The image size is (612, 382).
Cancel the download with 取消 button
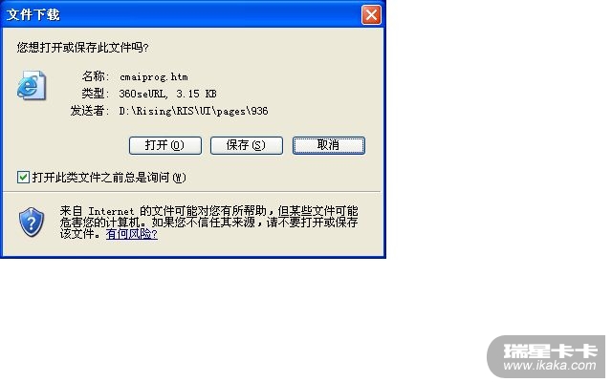pos(329,145)
